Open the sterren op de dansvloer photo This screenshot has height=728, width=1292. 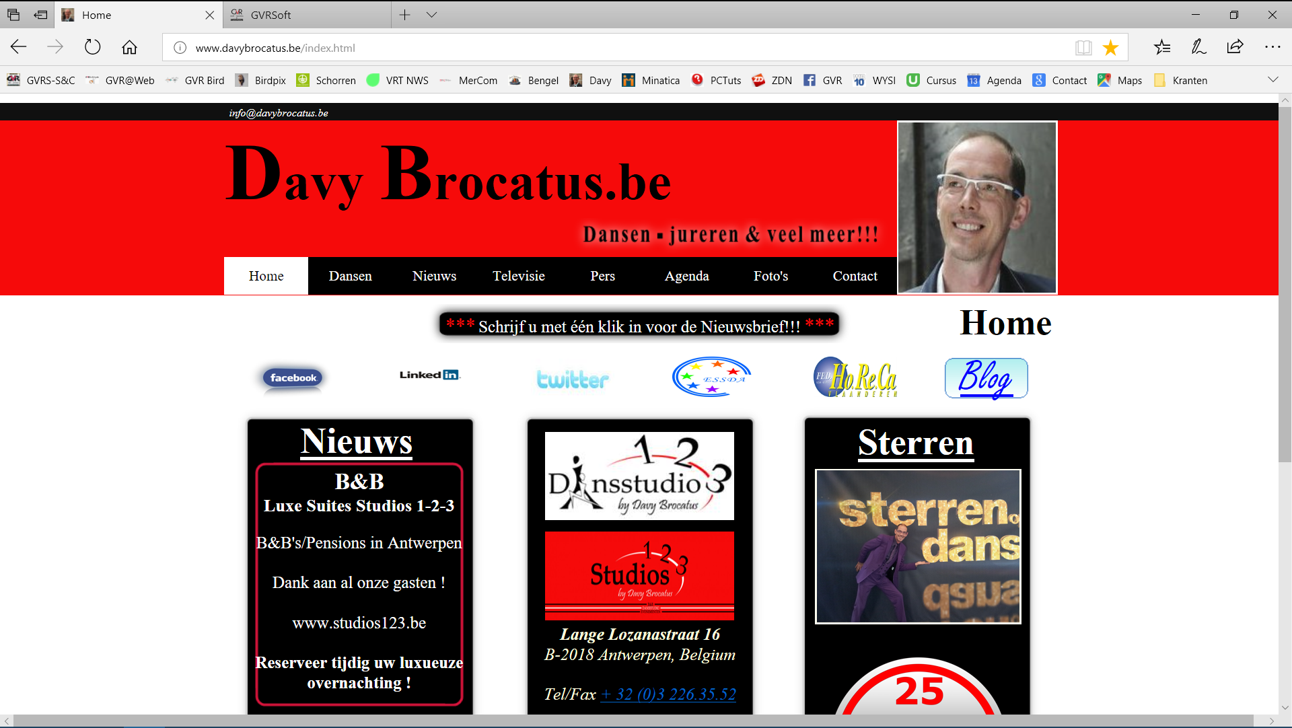(918, 546)
